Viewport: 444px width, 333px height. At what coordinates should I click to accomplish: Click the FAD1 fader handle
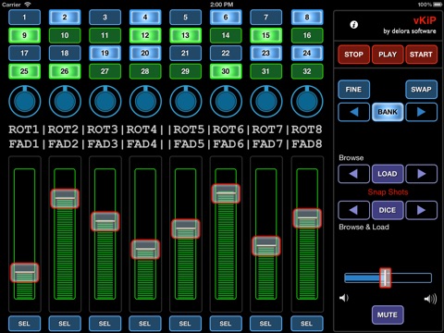click(24, 273)
